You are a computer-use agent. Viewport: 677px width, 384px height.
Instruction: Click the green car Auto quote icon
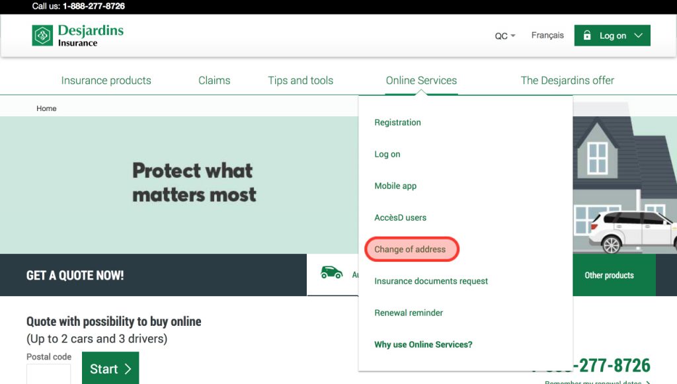point(331,273)
